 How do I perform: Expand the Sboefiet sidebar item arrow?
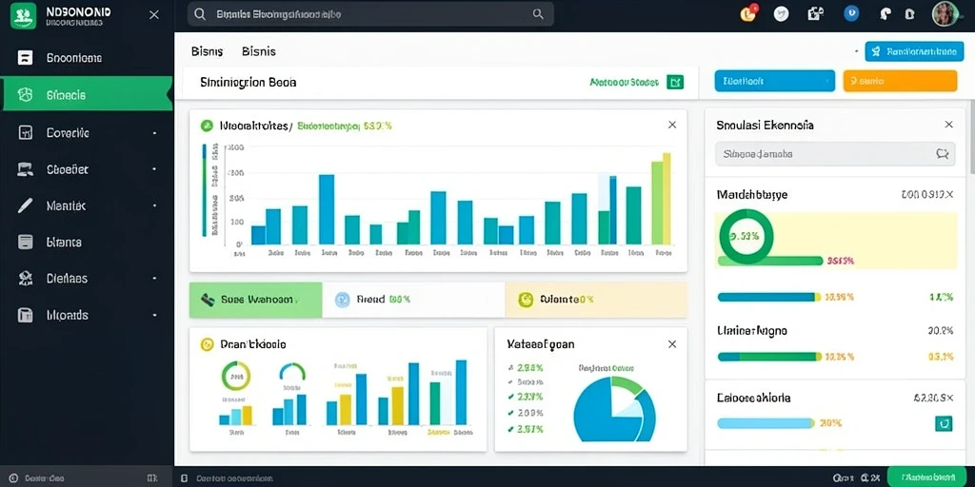[154, 169]
